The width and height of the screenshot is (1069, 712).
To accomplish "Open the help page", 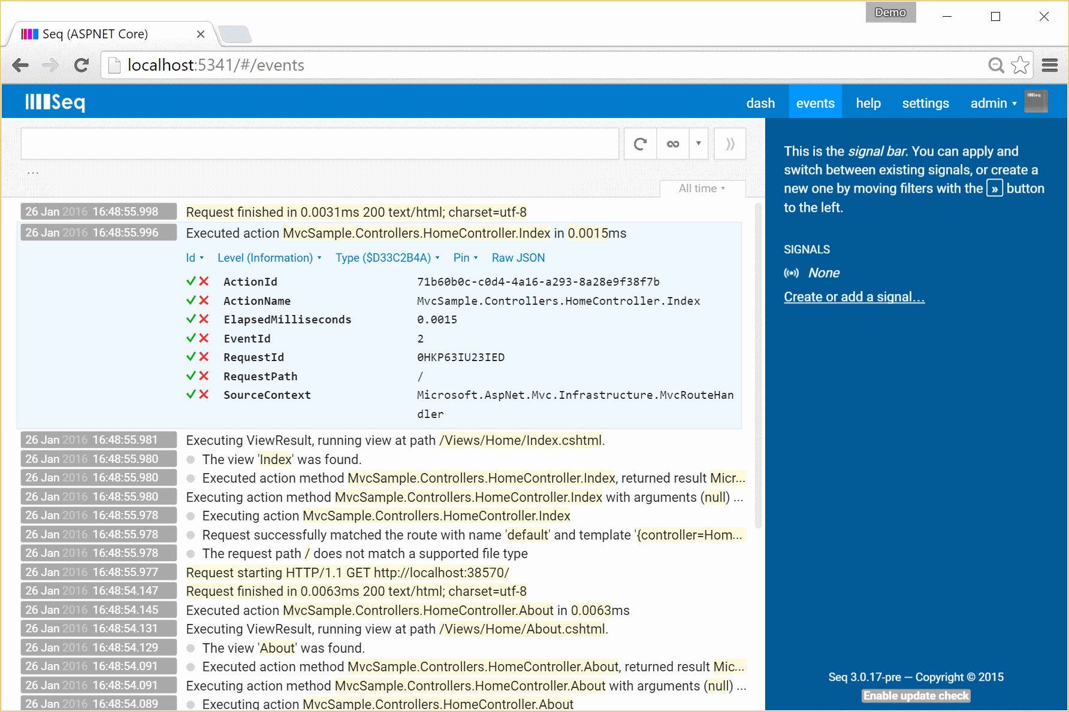I will 868,103.
